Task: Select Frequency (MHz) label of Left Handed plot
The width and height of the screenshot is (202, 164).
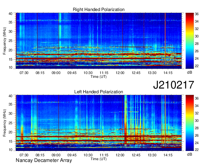Action: click(4, 123)
